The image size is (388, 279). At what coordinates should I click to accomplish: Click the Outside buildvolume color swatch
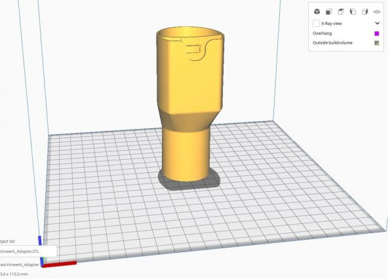click(377, 43)
